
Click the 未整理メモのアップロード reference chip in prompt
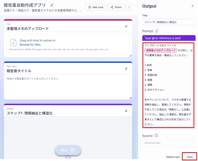(x=161, y=50)
